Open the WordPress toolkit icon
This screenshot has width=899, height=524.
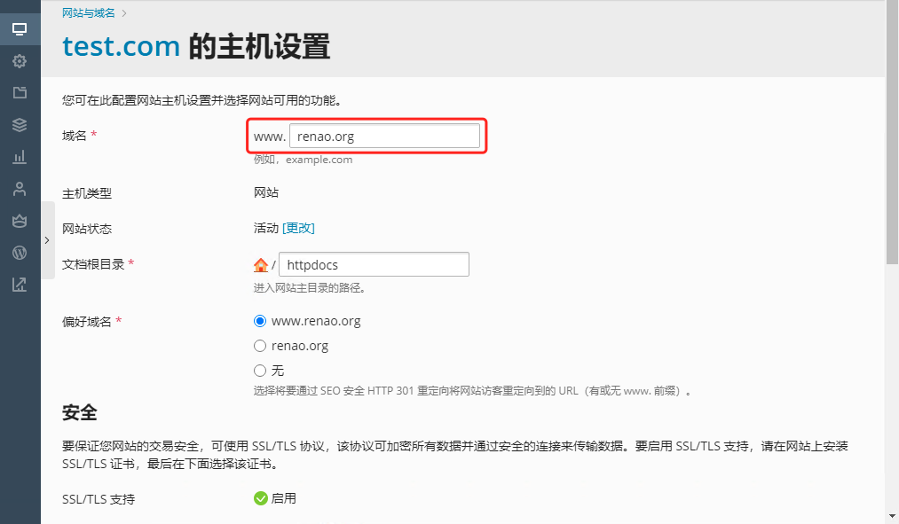20,252
